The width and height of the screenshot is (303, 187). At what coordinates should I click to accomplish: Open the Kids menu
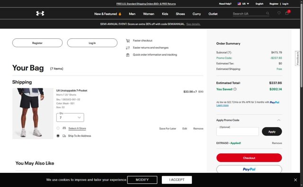tap(165, 14)
